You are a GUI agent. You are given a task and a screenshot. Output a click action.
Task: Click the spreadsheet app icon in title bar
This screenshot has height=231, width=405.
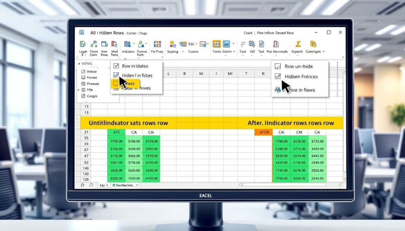(81, 32)
